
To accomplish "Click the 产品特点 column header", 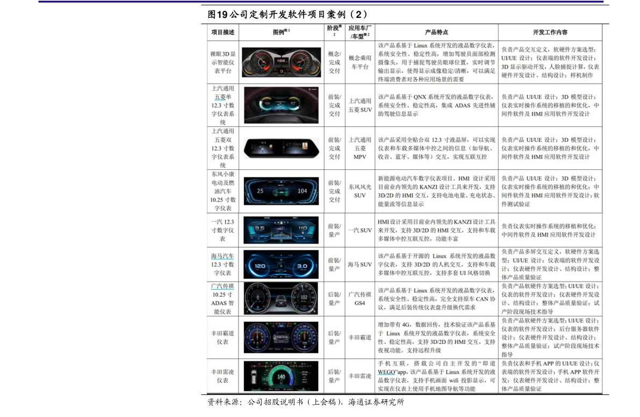I will pos(436,32).
